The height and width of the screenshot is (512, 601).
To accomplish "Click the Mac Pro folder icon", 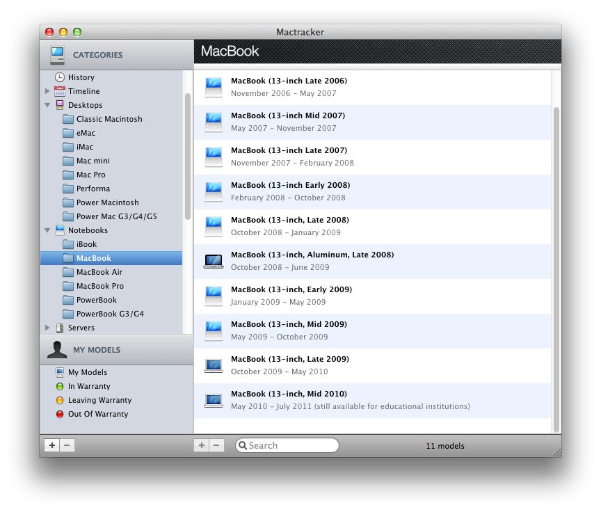I will point(68,175).
